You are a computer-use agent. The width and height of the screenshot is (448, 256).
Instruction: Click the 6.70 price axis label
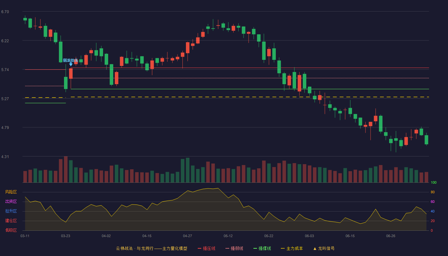click(5, 12)
